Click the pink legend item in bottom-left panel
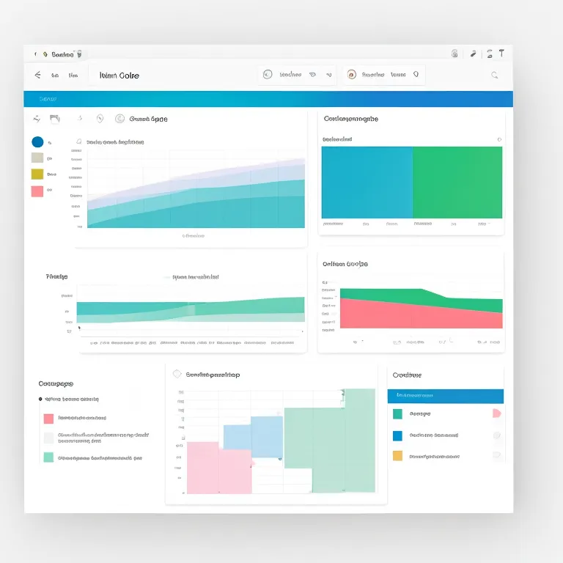This screenshot has height=563, width=563. pos(48,419)
